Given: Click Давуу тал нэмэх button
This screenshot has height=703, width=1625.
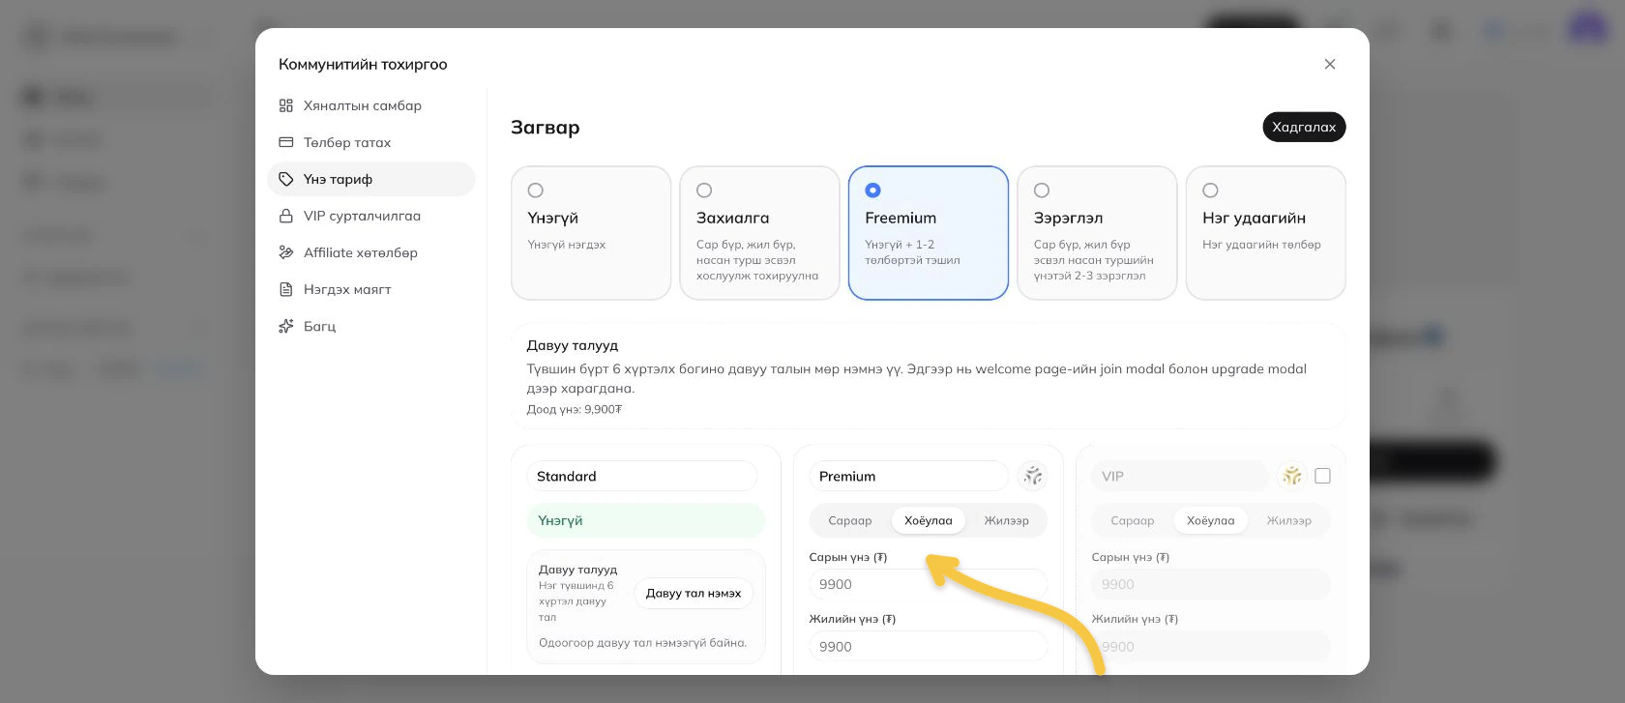Looking at the screenshot, I should pos(694,593).
